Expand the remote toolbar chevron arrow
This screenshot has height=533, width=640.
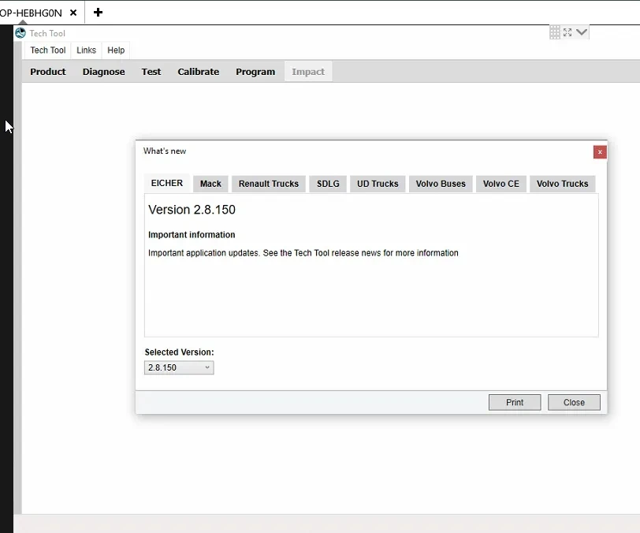pyautogui.click(x=581, y=32)
